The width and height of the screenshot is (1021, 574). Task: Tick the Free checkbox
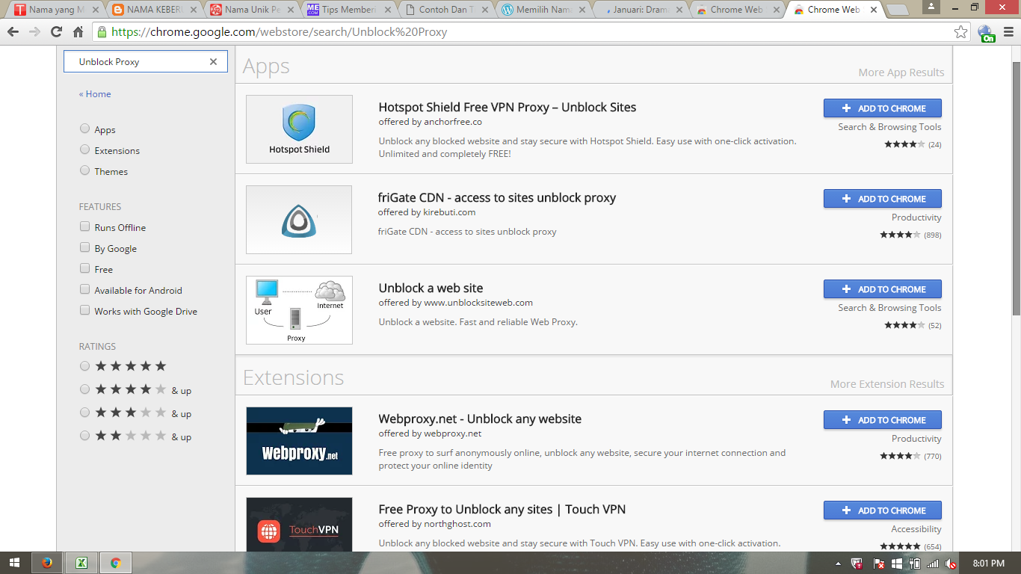point(84,268)
